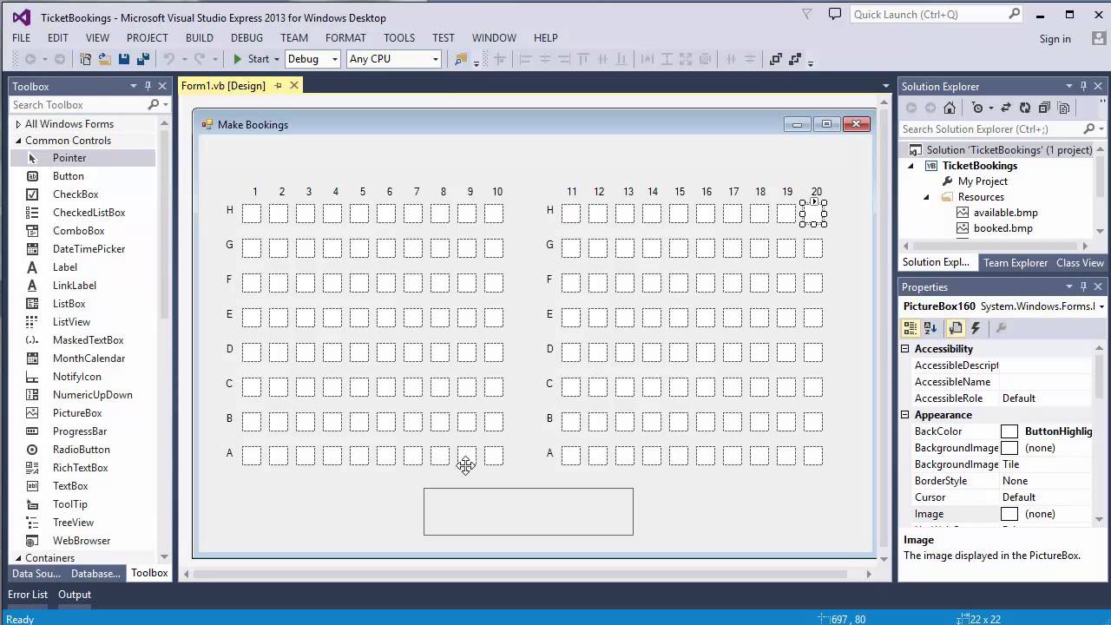Open the DEBUG menu
This screenshot has height=625, width=1111.
246,37
